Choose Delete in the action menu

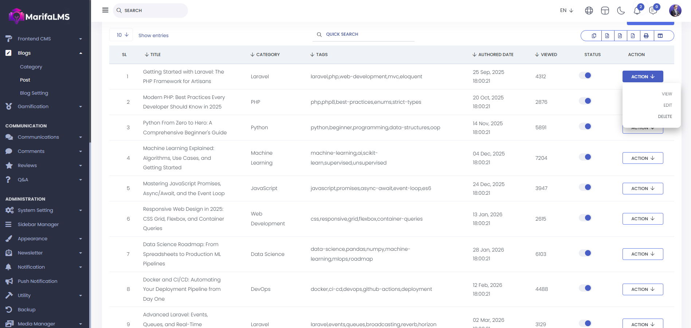665,116
